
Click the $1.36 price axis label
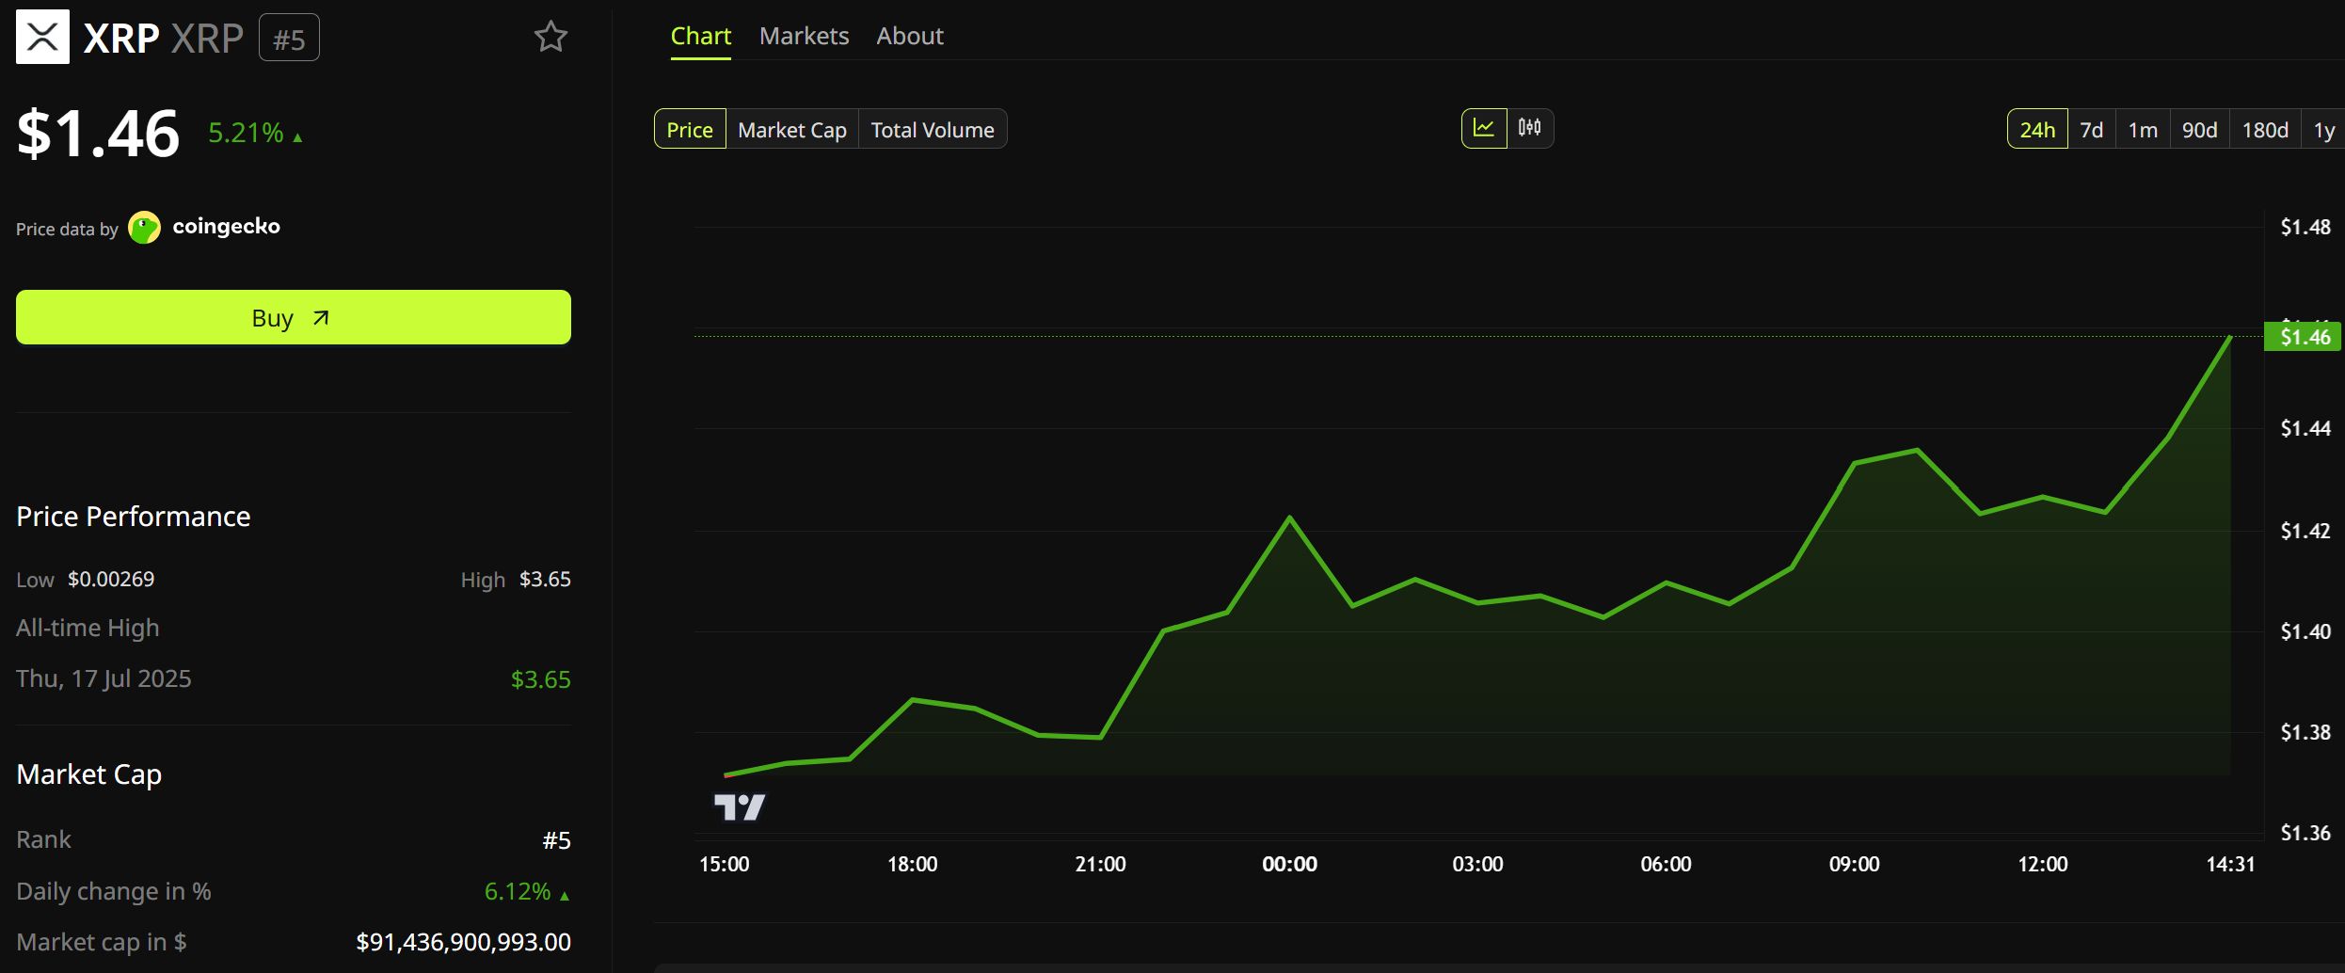[x=2305, y=833]
